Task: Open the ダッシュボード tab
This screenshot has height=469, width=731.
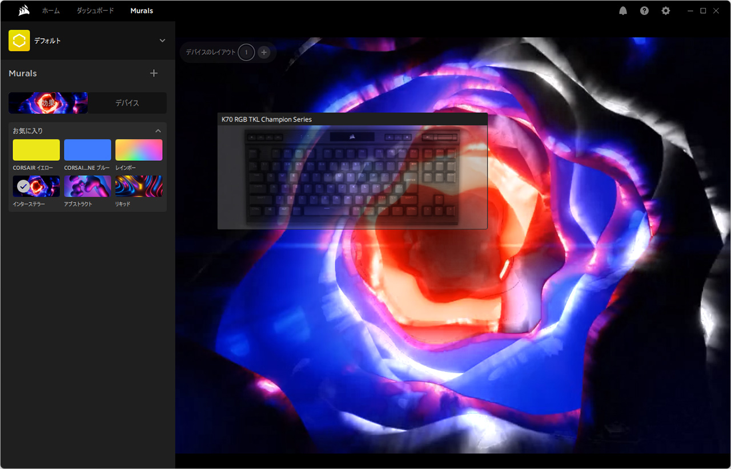Action: [x=95, y=11]
